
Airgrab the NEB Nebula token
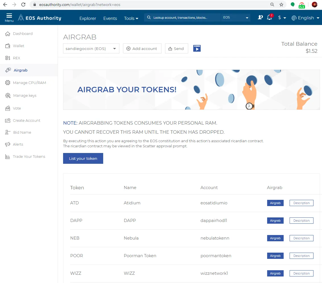[x=275, y=238]
